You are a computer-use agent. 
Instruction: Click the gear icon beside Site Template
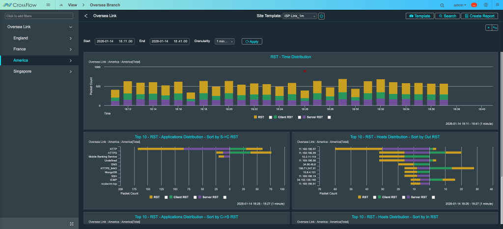(x=322, y=16)
